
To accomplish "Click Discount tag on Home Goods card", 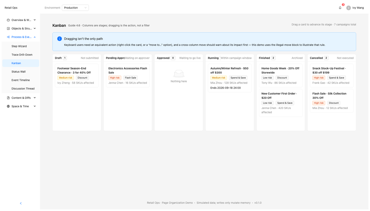I will pyautogui.click(x=282, y=78).
